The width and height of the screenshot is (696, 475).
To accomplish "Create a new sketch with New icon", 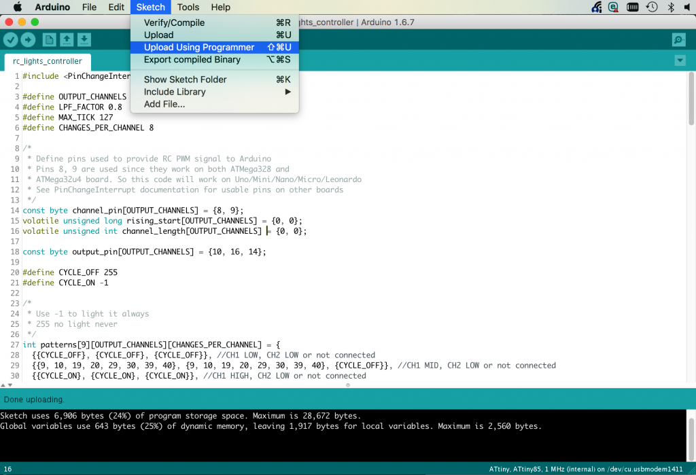I will [x=49, y=40].
